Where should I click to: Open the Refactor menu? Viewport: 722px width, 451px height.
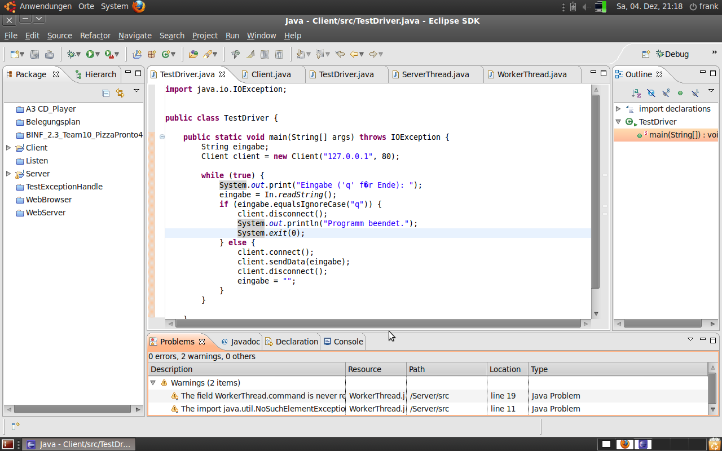pos(95,36)
